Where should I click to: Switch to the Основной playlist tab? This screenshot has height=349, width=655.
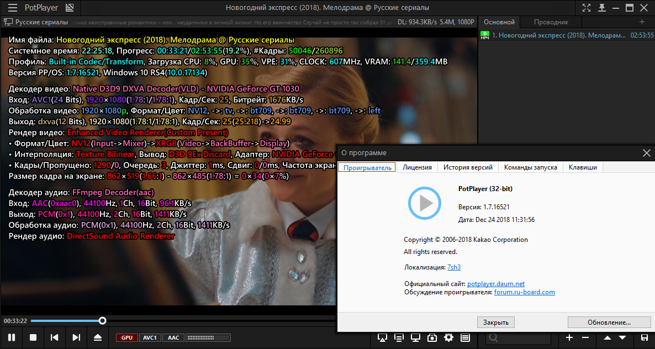(x=500, y=22)
